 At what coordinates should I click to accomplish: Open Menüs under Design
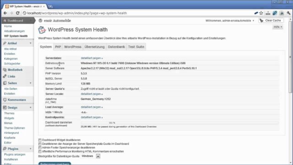pyautogui.click(x=8, y=123)
